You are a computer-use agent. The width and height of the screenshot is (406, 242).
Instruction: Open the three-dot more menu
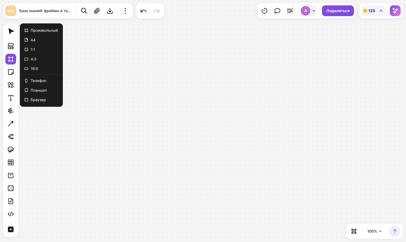pos(125,11)
